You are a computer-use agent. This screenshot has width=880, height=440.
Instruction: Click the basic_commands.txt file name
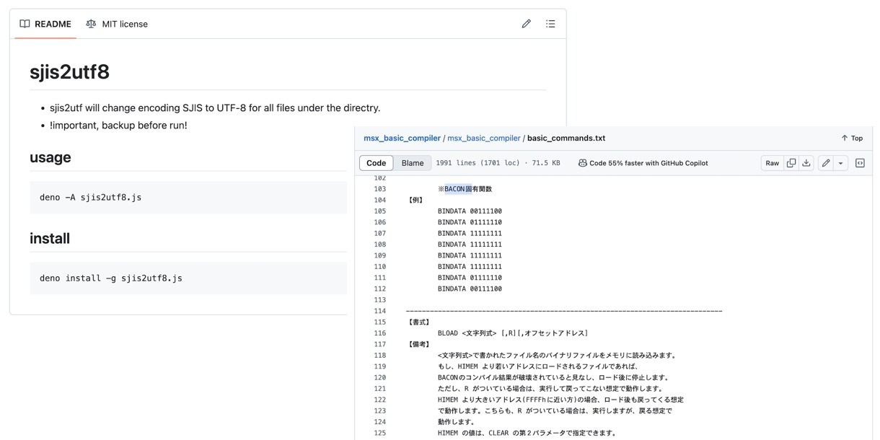pyautogui.click(x=566, y=138)
